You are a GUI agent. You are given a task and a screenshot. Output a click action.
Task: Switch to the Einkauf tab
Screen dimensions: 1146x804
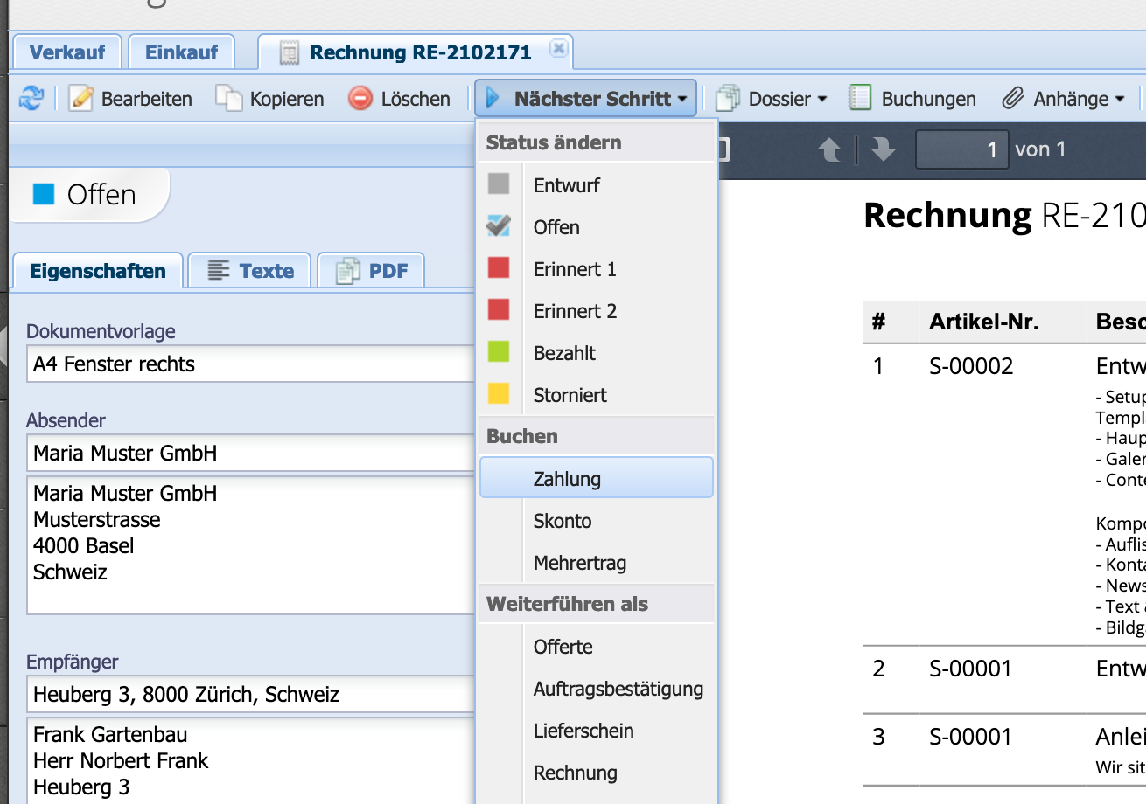[x=180, y=51]
